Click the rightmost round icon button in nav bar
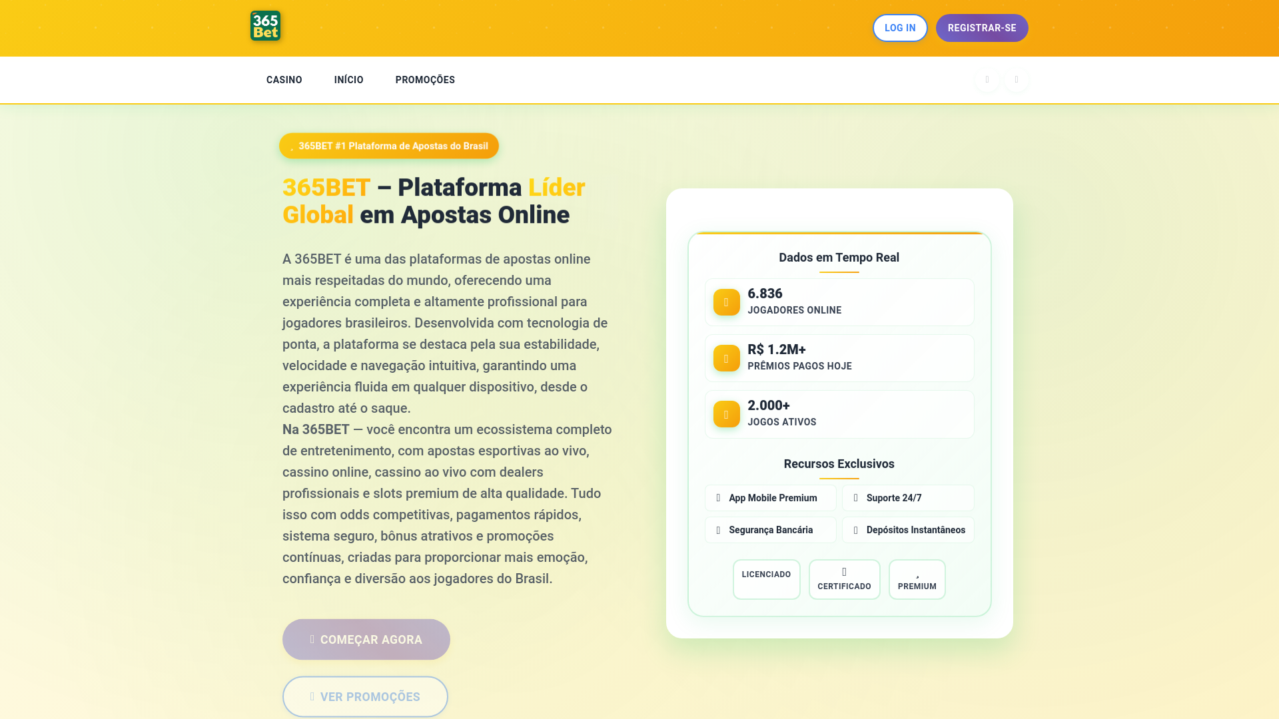The height and width of the screenshot is (719, 1279). [x=1017, y=80]
